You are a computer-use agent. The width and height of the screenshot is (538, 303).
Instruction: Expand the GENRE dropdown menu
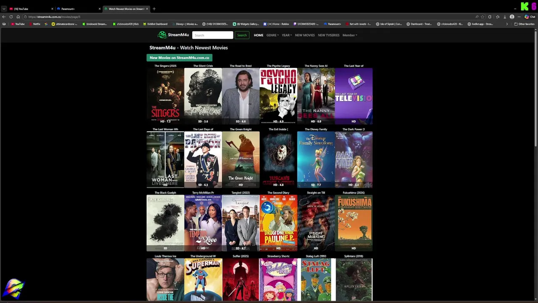coord(272,35)
